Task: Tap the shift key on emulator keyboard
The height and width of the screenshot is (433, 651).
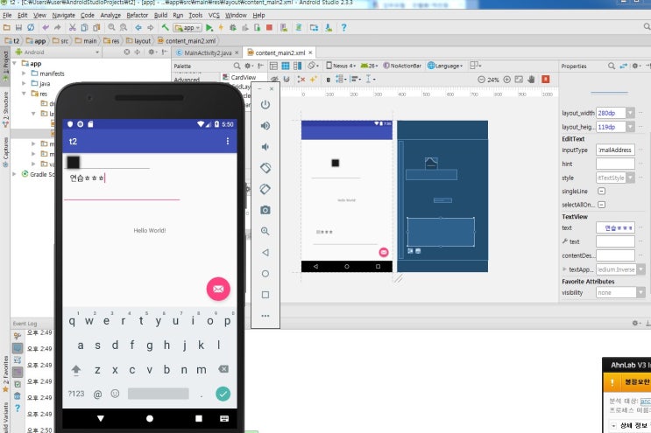Action: [x=76, y=370]
